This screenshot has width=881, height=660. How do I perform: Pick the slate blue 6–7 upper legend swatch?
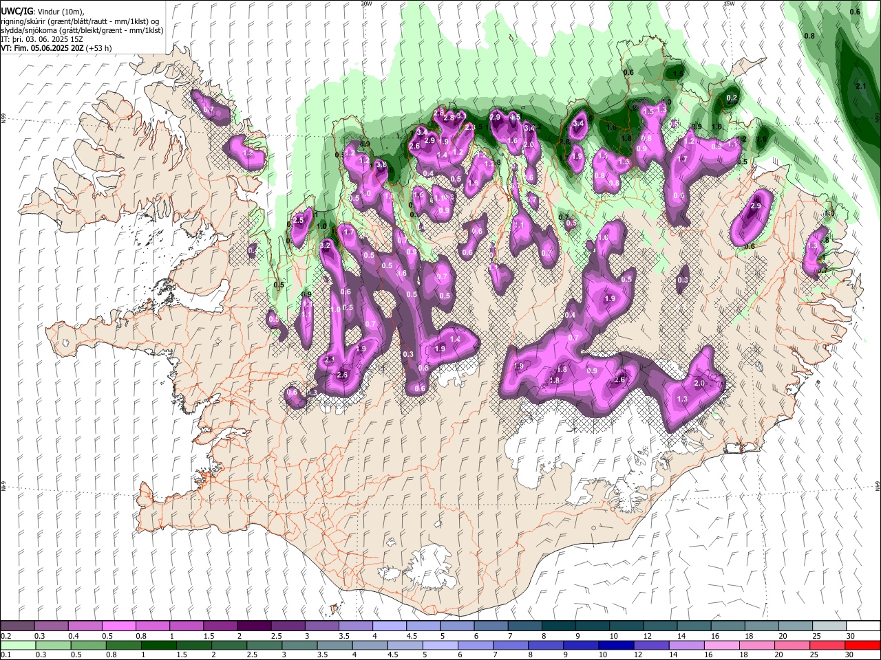(x=491, y=626)
